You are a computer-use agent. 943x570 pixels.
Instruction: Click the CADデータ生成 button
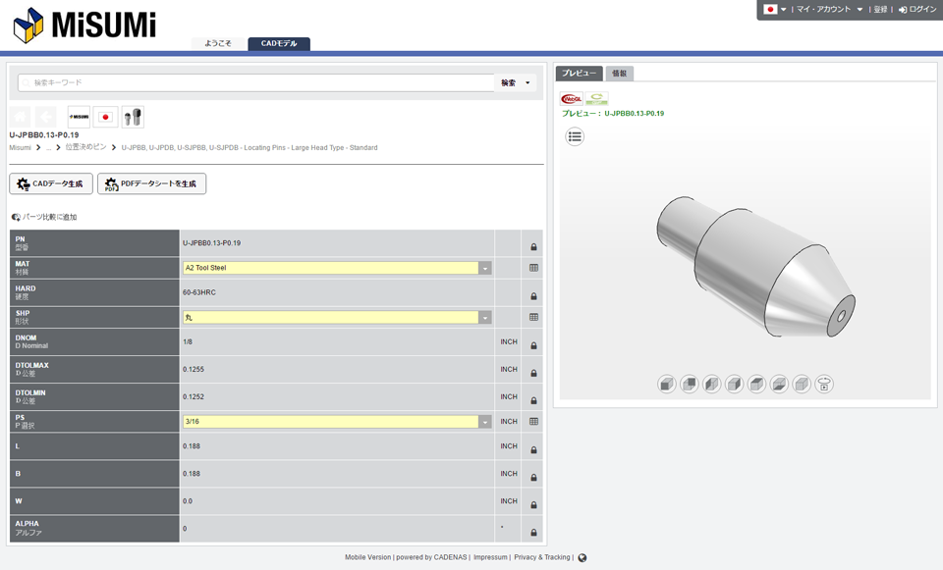point(51,183)
